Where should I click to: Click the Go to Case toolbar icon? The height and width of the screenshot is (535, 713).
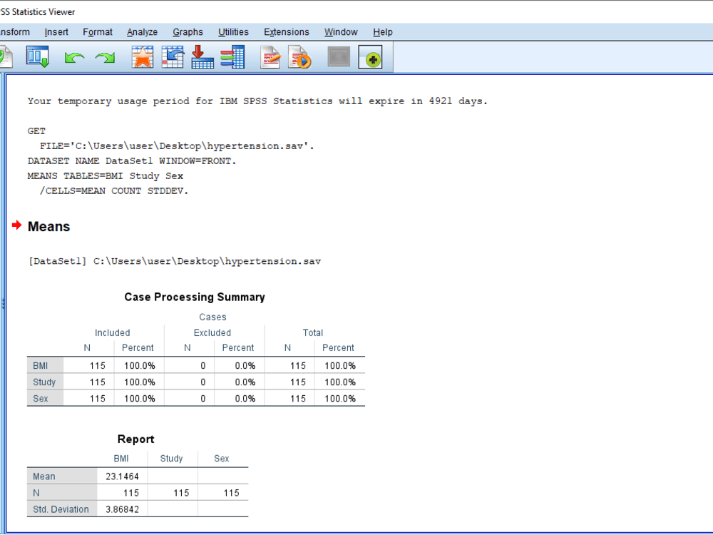pyautogui.click(x=173, y=58)
